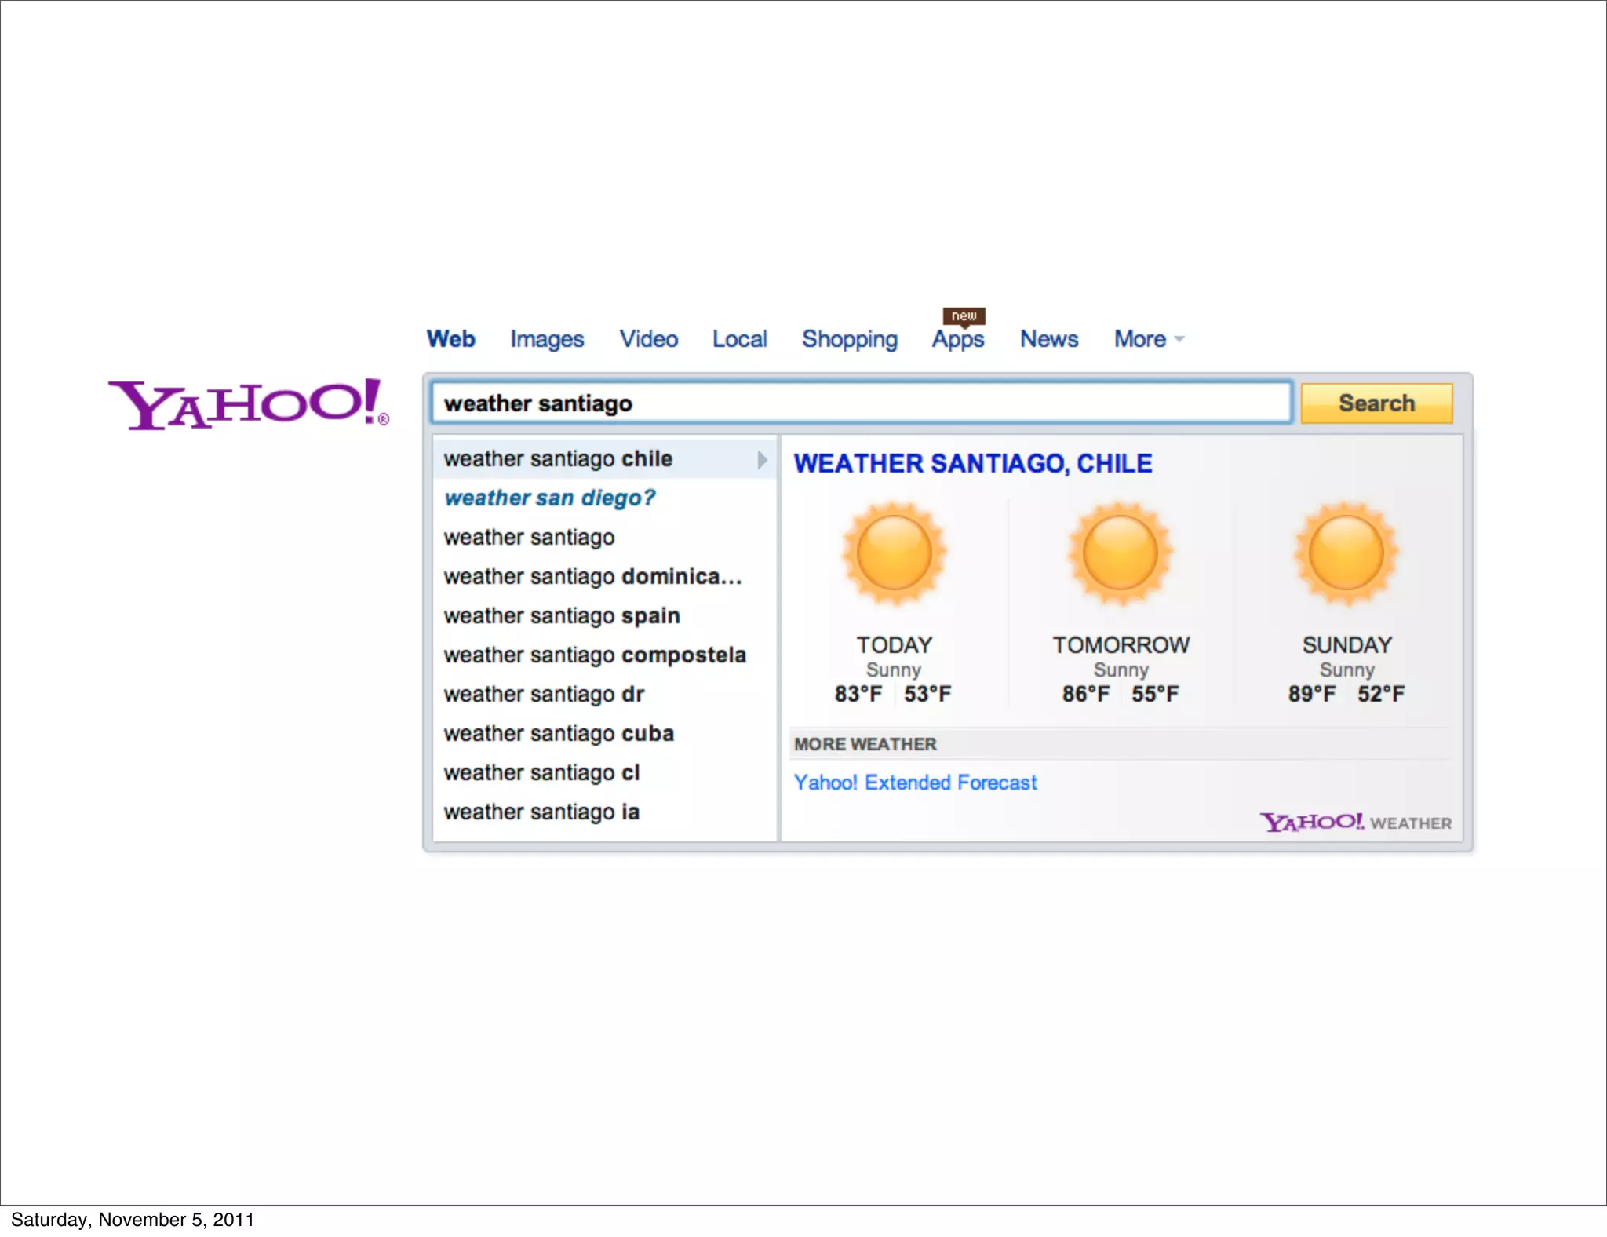Click the 89°F high temperature
Viewport: 1607px width, 1237px height.
(x=1312, y=694)
